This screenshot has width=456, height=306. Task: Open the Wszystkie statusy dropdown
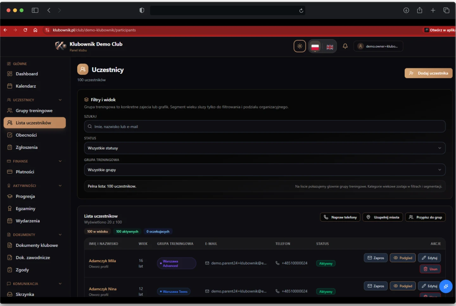pos(264,148)
